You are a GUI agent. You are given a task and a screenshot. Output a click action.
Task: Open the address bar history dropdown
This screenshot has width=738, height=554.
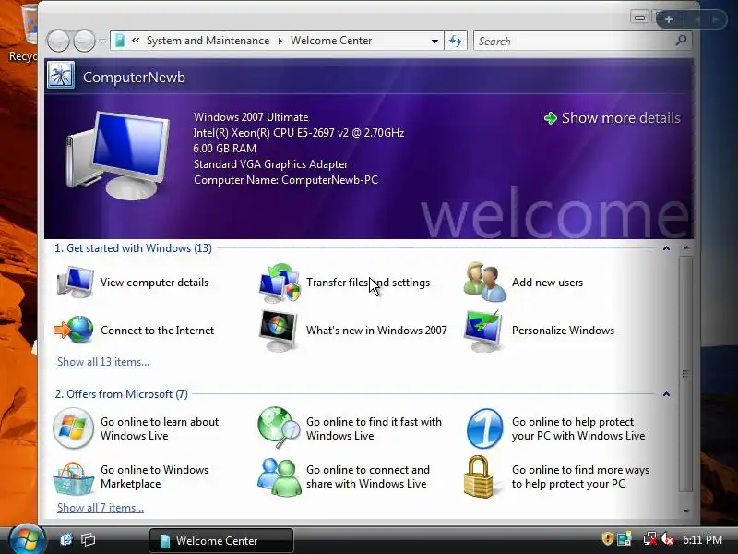click(x=434, y=41)
